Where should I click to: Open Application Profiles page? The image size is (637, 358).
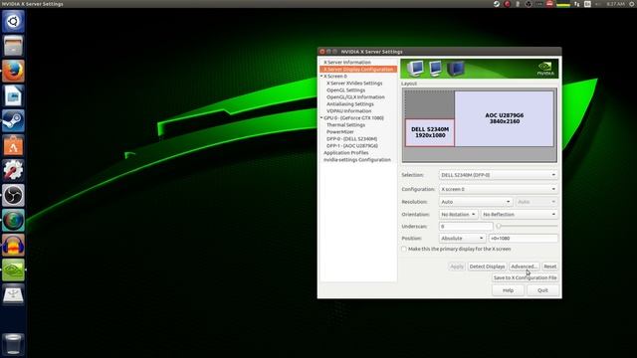(346, 152)
